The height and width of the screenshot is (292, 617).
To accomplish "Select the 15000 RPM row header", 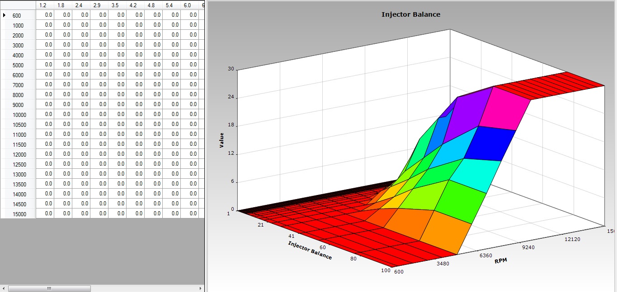I will tap(18, 214).
